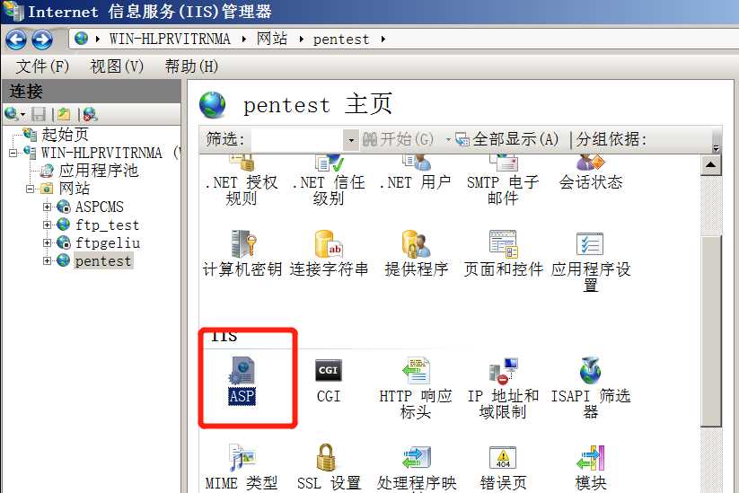Click the scroll up arrow of feature list

[711, 165]
